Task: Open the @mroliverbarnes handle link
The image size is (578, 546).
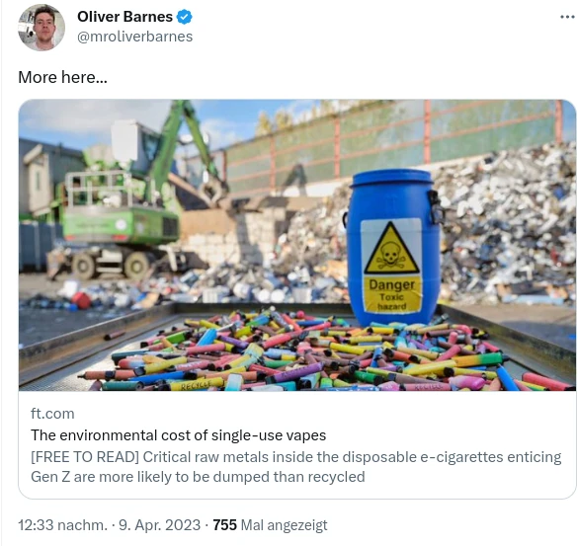Action: [x=135, y=37]
